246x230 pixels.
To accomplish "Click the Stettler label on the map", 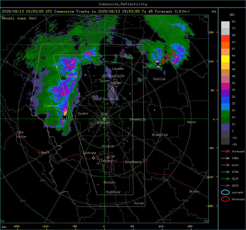I will 159,79.
